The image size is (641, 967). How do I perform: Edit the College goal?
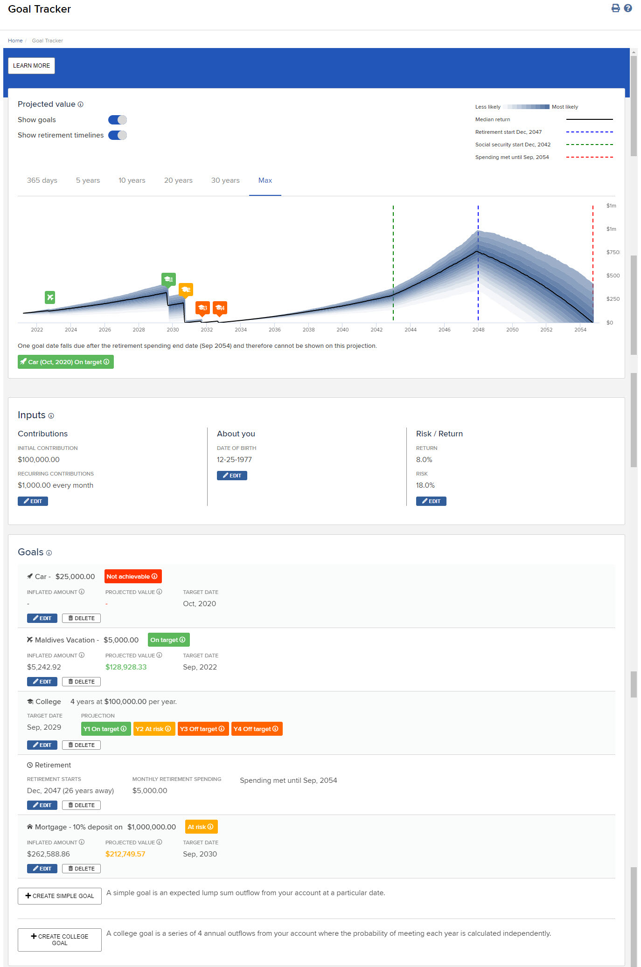click(42, 745)
